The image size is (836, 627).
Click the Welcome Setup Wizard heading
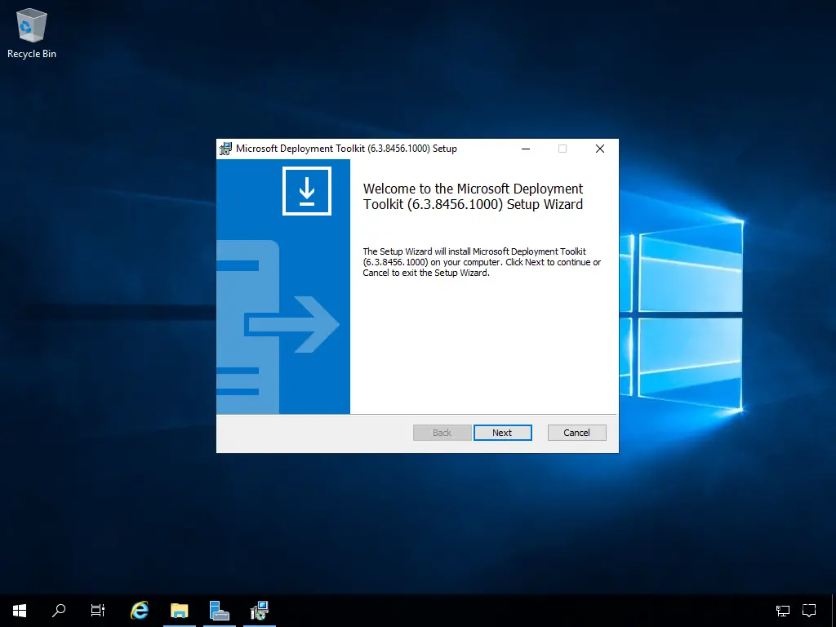[473, 197]
